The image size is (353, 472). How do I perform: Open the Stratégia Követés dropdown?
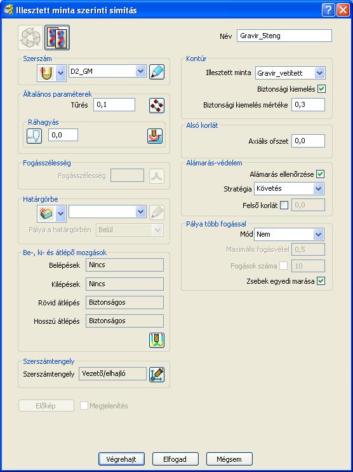[x=318, y=189]
